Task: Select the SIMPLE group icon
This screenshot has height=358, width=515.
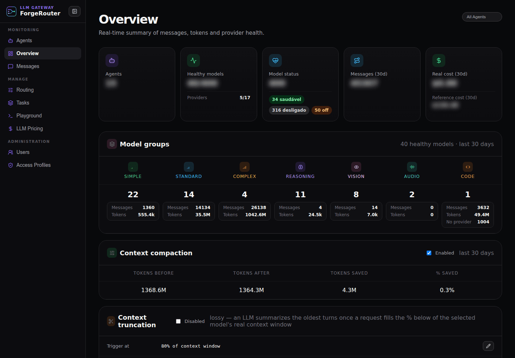Action: tap(133, 167)
